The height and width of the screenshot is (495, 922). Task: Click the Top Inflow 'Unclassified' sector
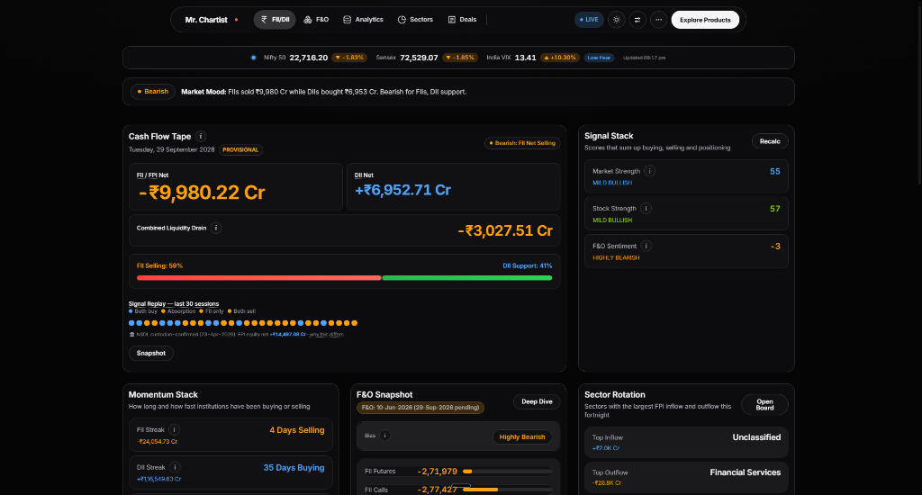pos(756,437)
